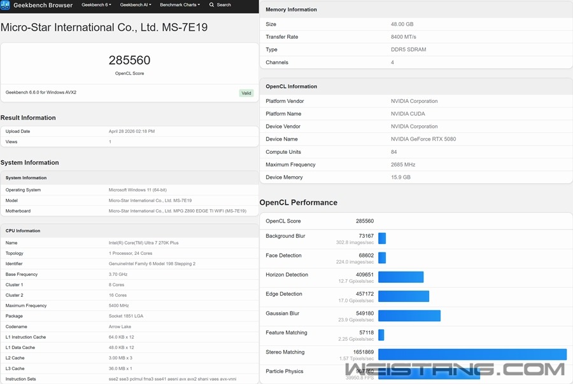Viewport: 573px width, 384px height.
Task: Select the 285560 OpenCL score heading
Action: coord(129,60)
